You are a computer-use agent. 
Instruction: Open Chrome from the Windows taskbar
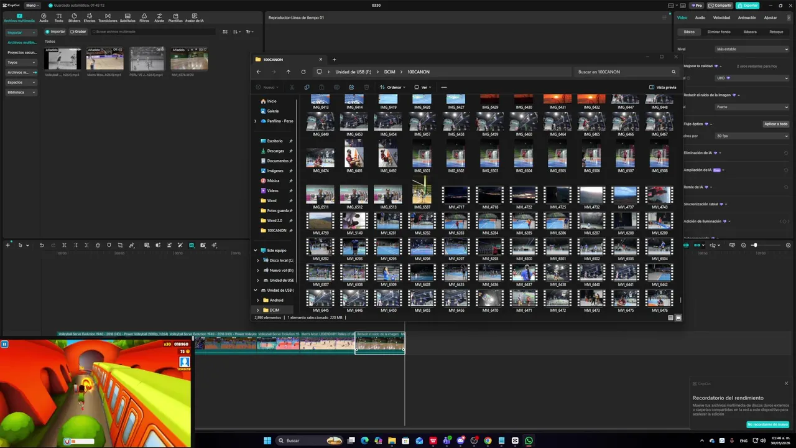[488, 441]
